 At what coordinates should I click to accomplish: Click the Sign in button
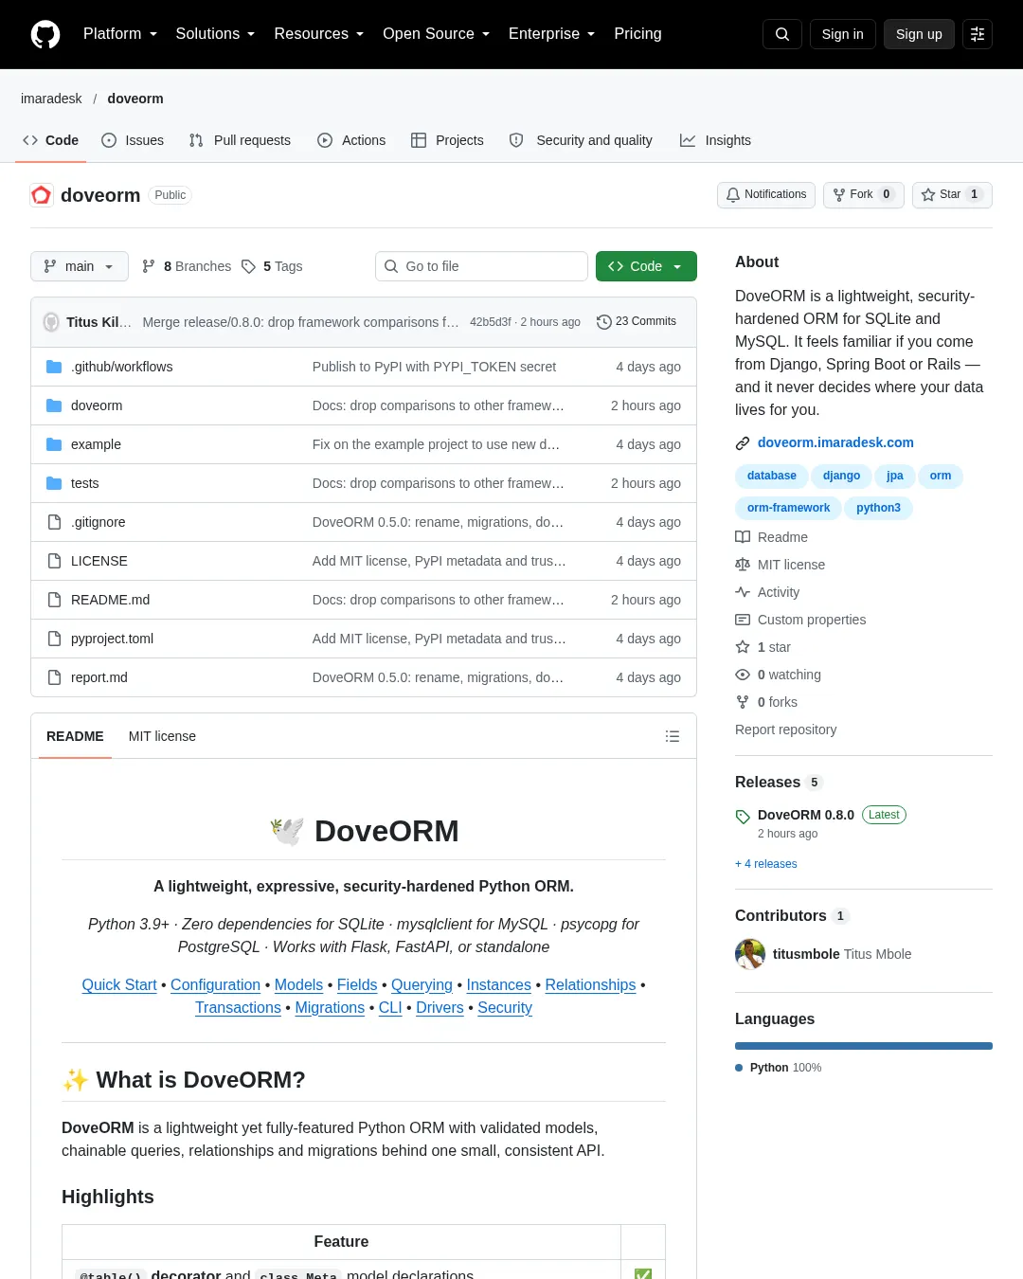(x=843, y=34)
